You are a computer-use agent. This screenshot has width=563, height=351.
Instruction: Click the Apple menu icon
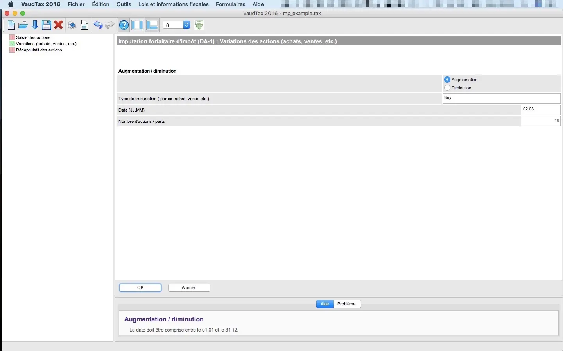pyautogui.click(x=11, y=4)
